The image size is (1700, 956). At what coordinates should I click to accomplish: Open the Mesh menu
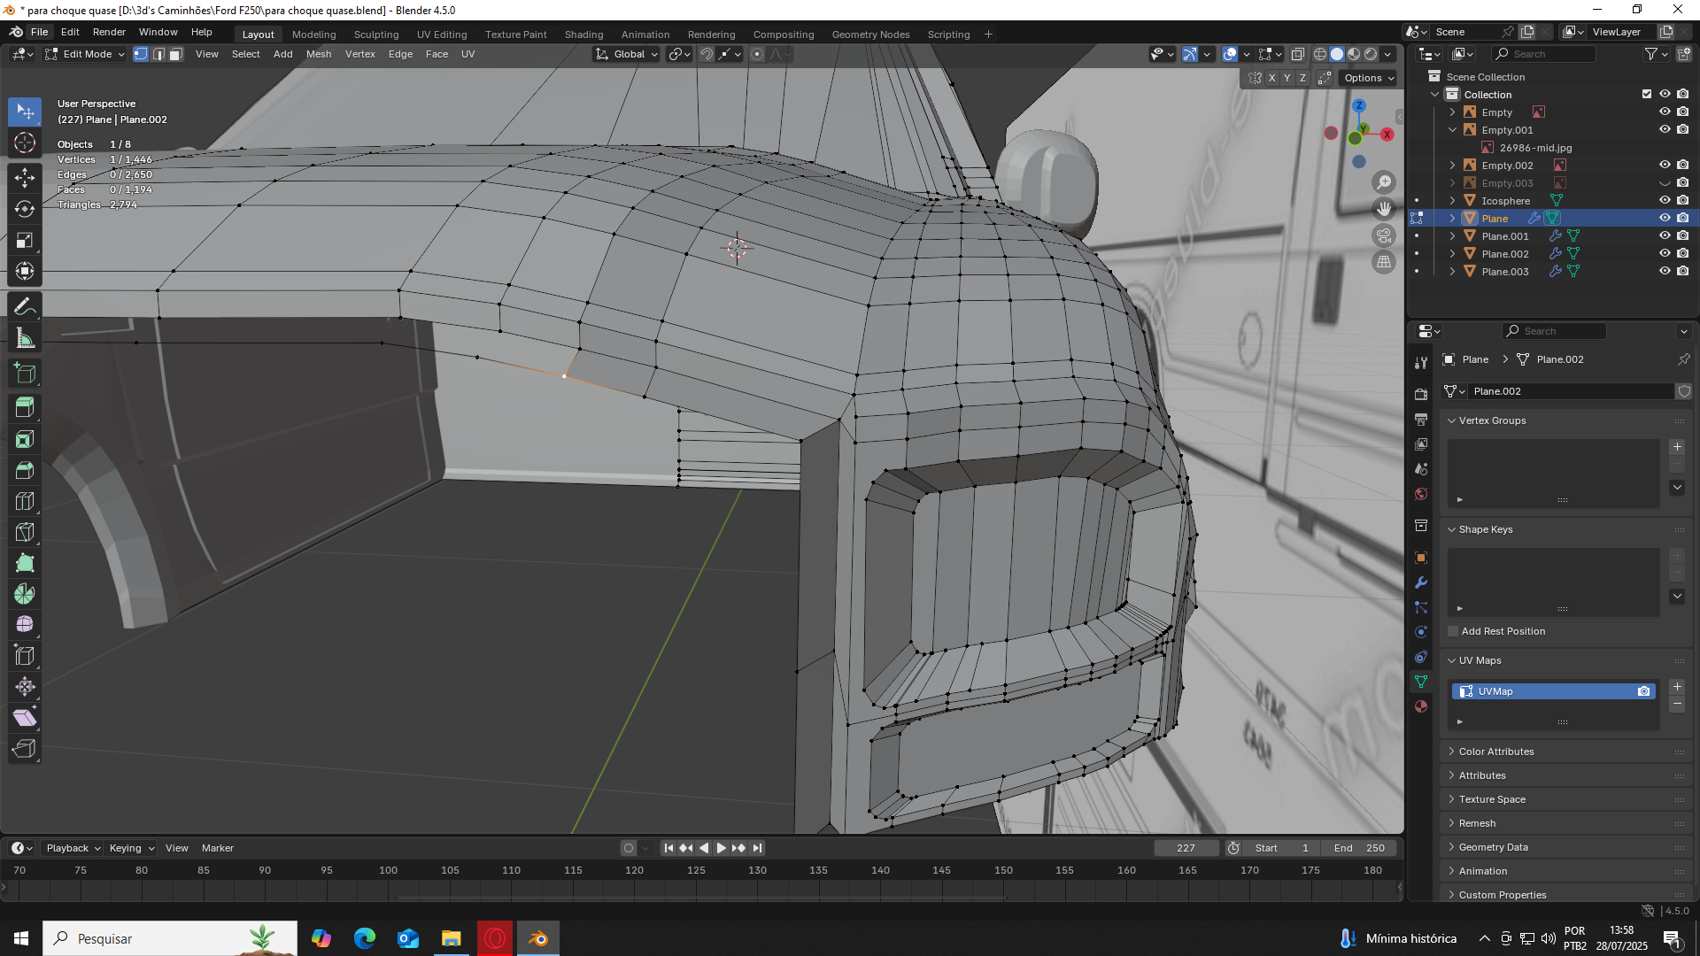(x=319, y=54)
